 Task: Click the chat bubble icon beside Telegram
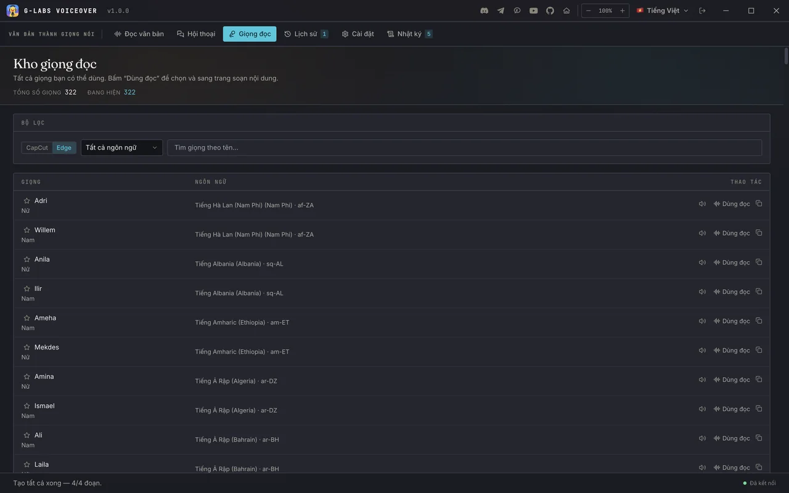click(x=517, y=10)
